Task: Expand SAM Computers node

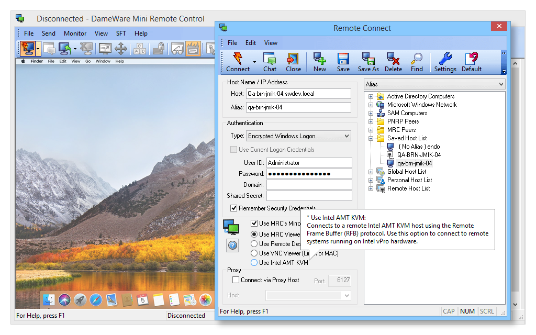Action: (x=371, y=113)
